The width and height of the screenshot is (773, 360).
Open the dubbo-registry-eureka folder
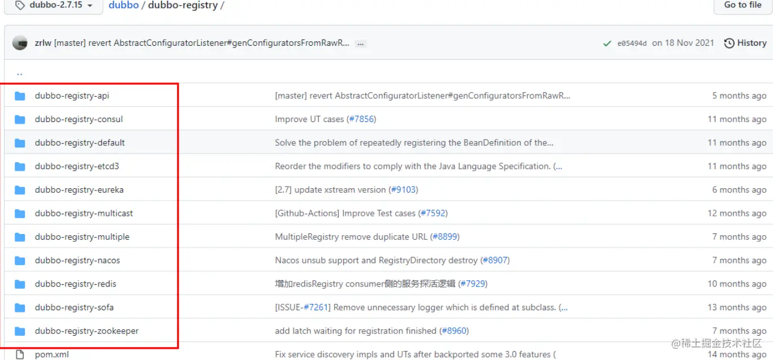(79, 190)
